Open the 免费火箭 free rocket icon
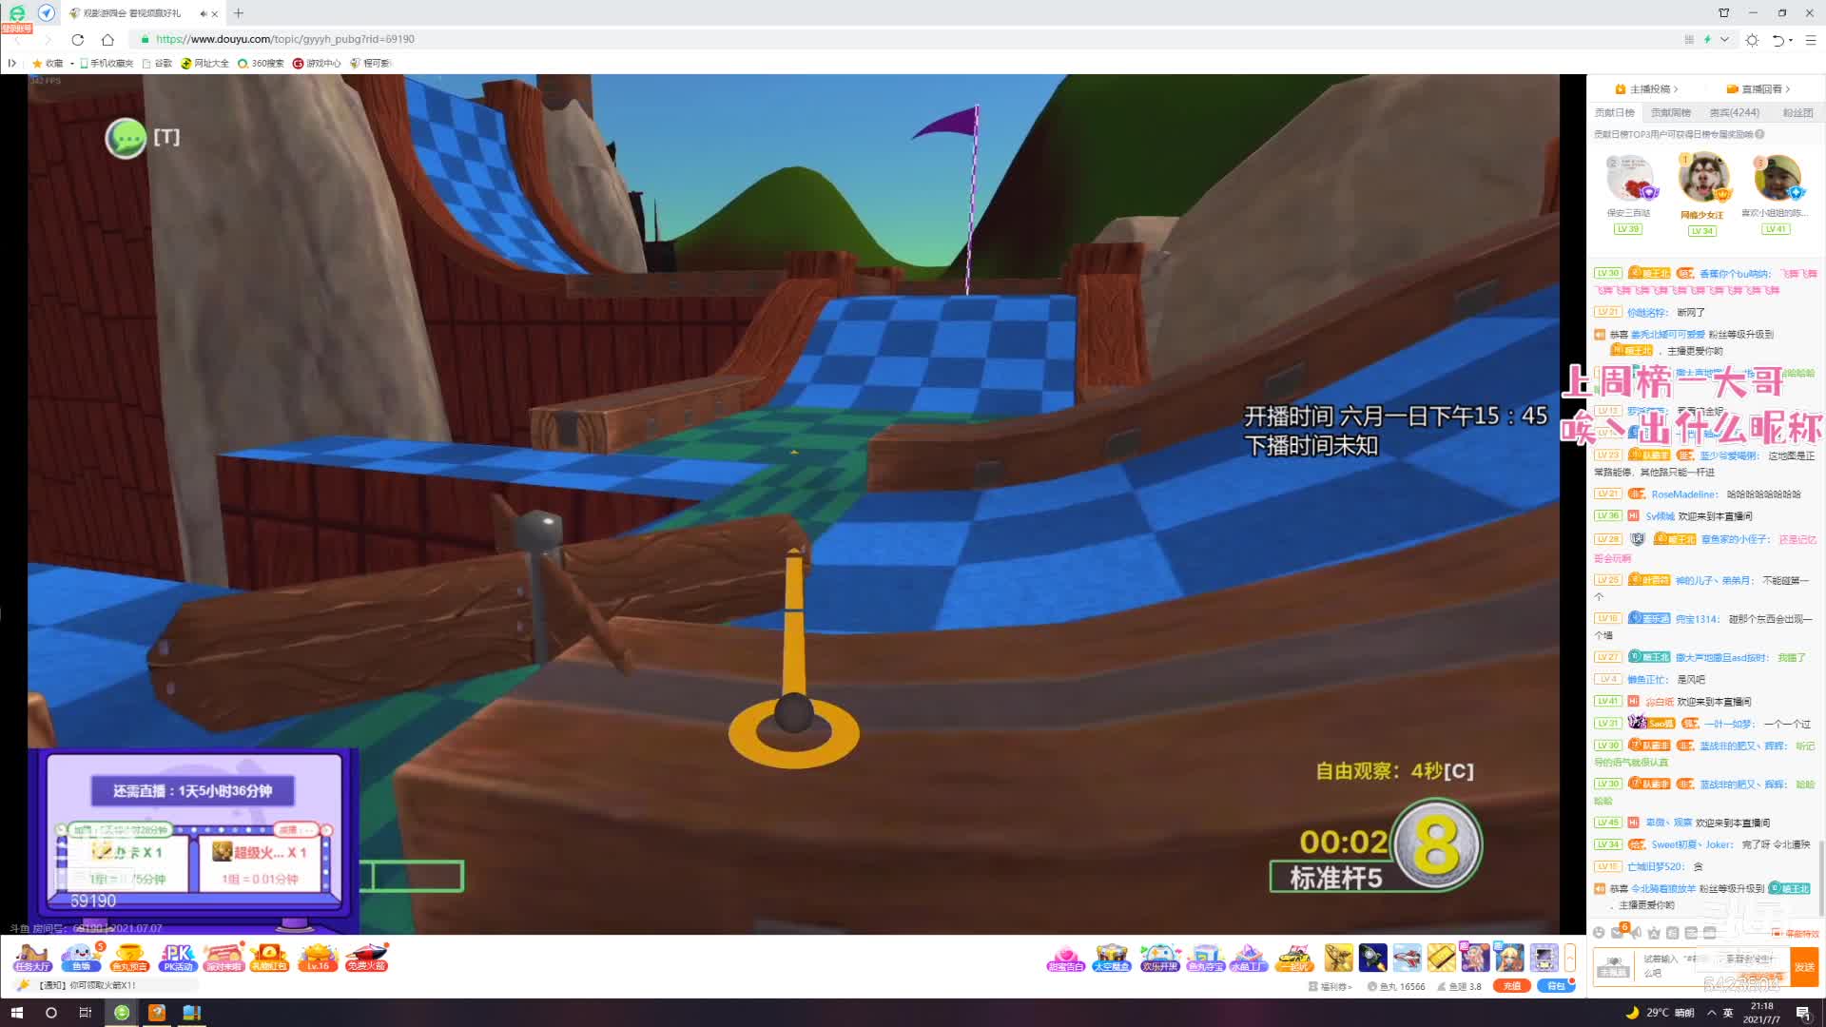This screenshot has height=1027, width=1826. coord(366,957)
